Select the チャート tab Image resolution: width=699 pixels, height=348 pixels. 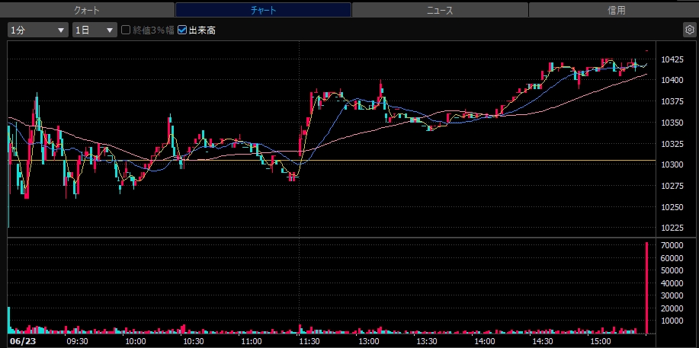coord(263,10)
